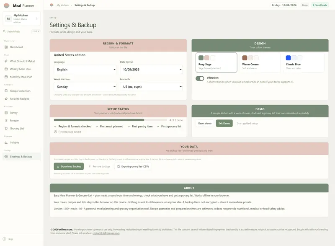Click the breadcrumb logo icon in top bar
This screenshot has height=246, width=335.
coord(52,5)
